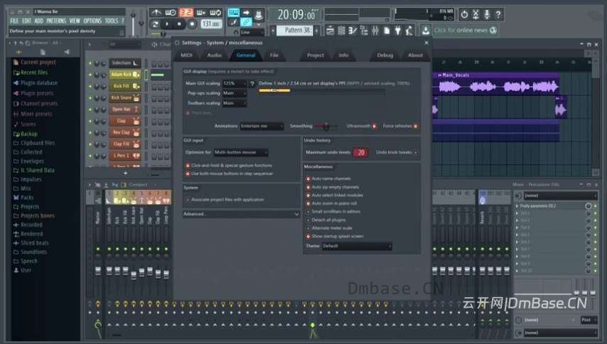Click the add plus icon under Browser header
This screenshot has height=344, width=607.
coord(18,52)
